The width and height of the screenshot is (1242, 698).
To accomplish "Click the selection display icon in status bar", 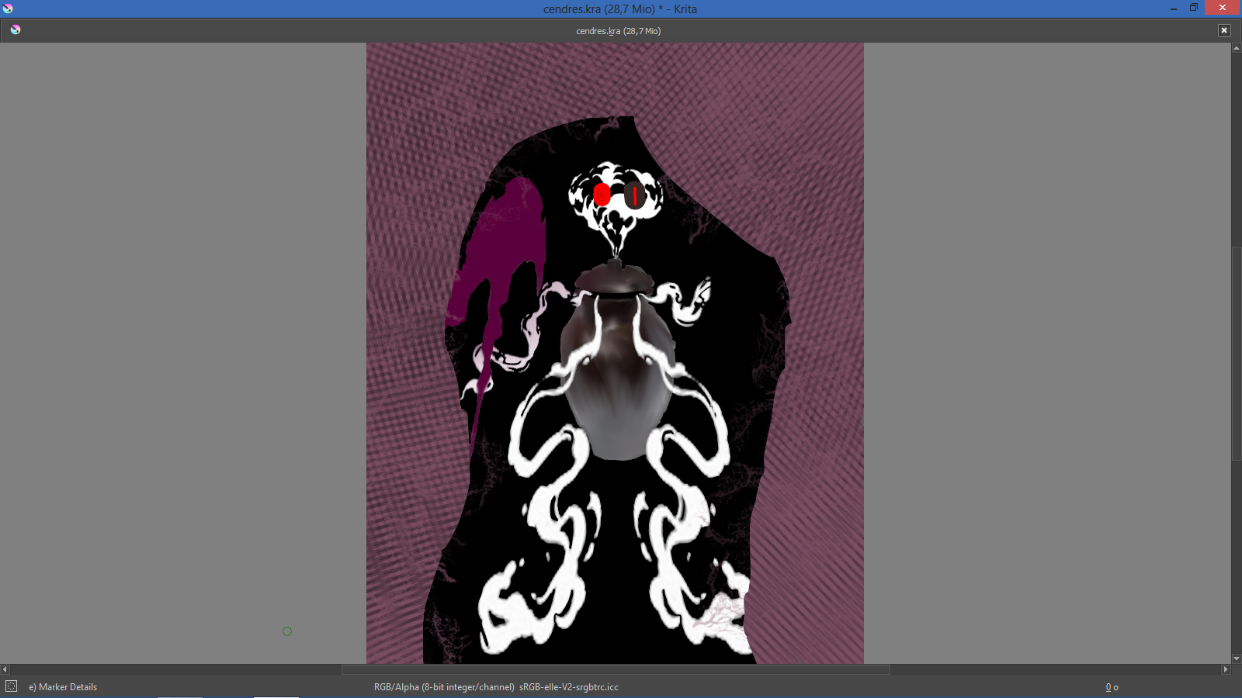I will coord(11,686).
